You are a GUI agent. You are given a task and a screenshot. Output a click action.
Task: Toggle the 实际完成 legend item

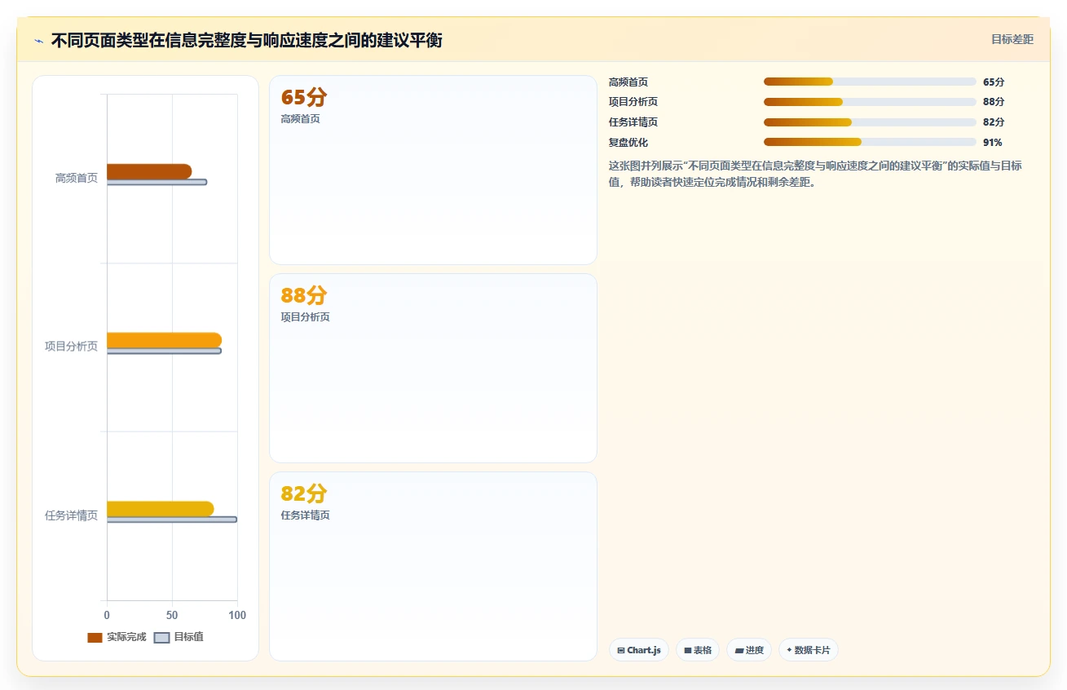(x=117, y=637)
